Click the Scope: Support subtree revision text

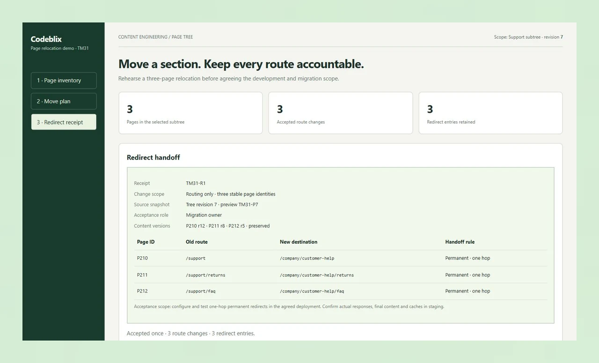coord(528,37)
